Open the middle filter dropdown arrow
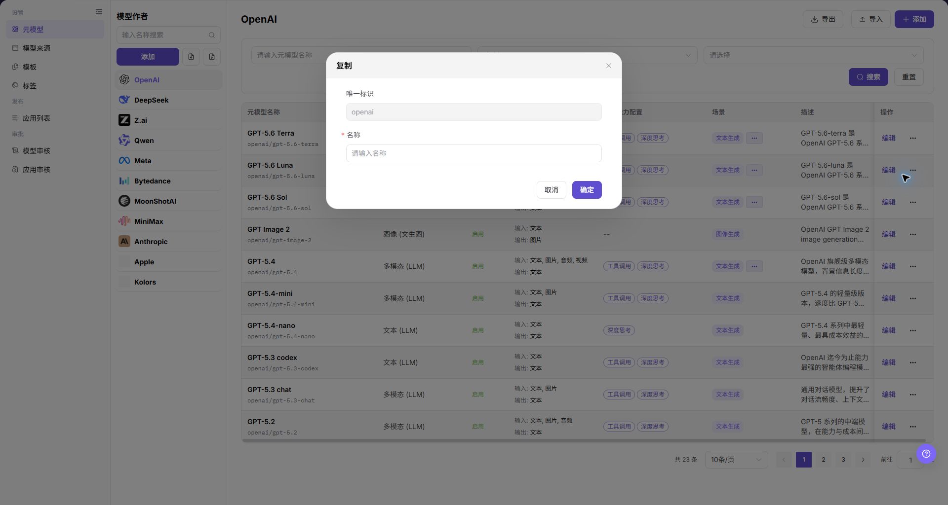 688,55
